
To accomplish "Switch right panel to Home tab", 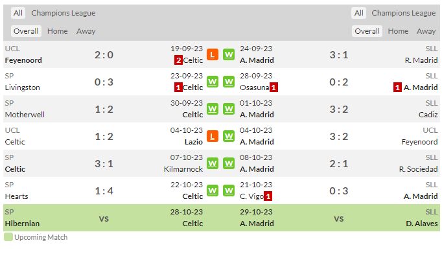I will point(398,31).
